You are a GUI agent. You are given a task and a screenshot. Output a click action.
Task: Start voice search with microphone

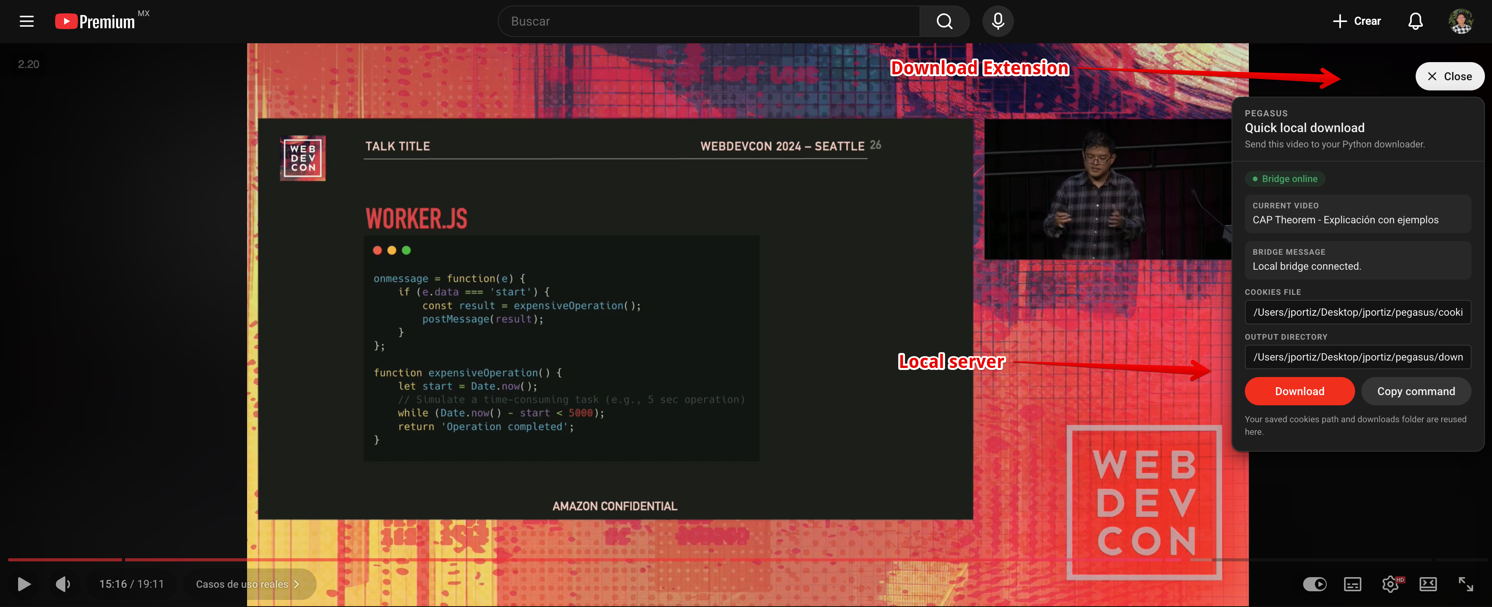(997, 21)
